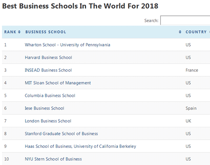Click the rank 10 cell
This screenshot has height=165, width=210.
[6, 159]
